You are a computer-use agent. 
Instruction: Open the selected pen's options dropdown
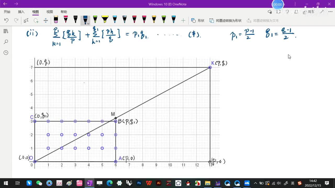[x=88, y=23]
